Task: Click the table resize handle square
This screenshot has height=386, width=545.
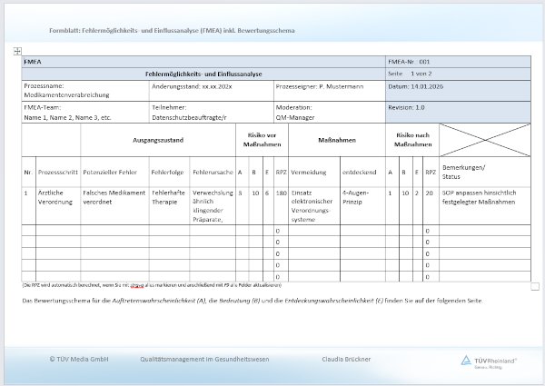Action: click(x=535, y=286)
